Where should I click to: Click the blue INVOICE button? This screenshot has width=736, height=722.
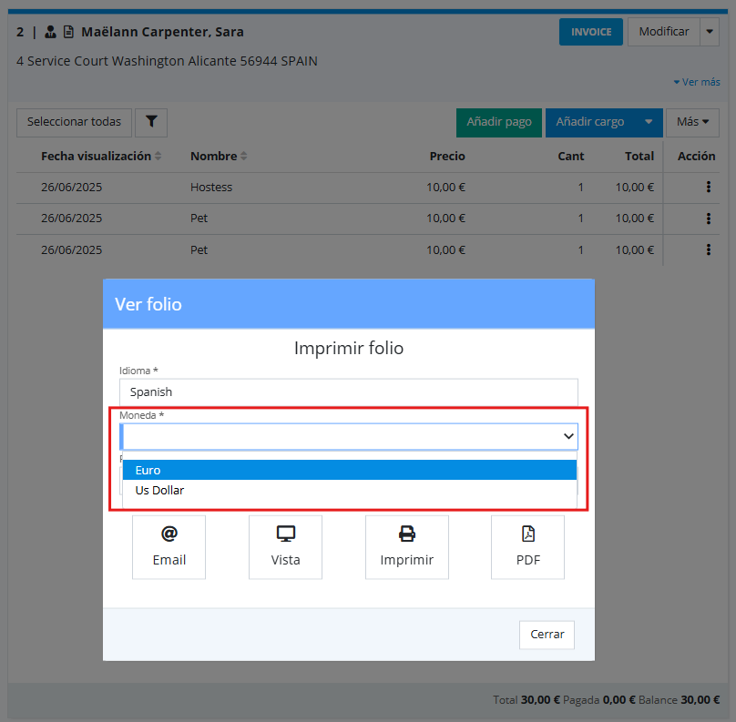click(590, 32)
